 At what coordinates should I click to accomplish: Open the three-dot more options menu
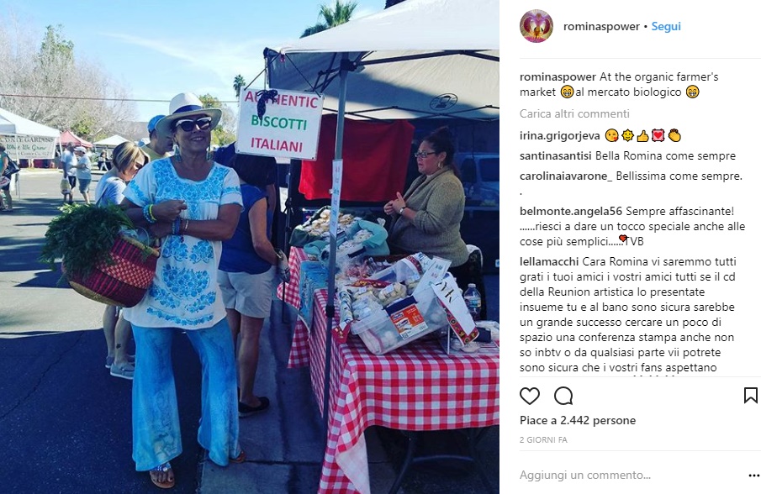753,476
